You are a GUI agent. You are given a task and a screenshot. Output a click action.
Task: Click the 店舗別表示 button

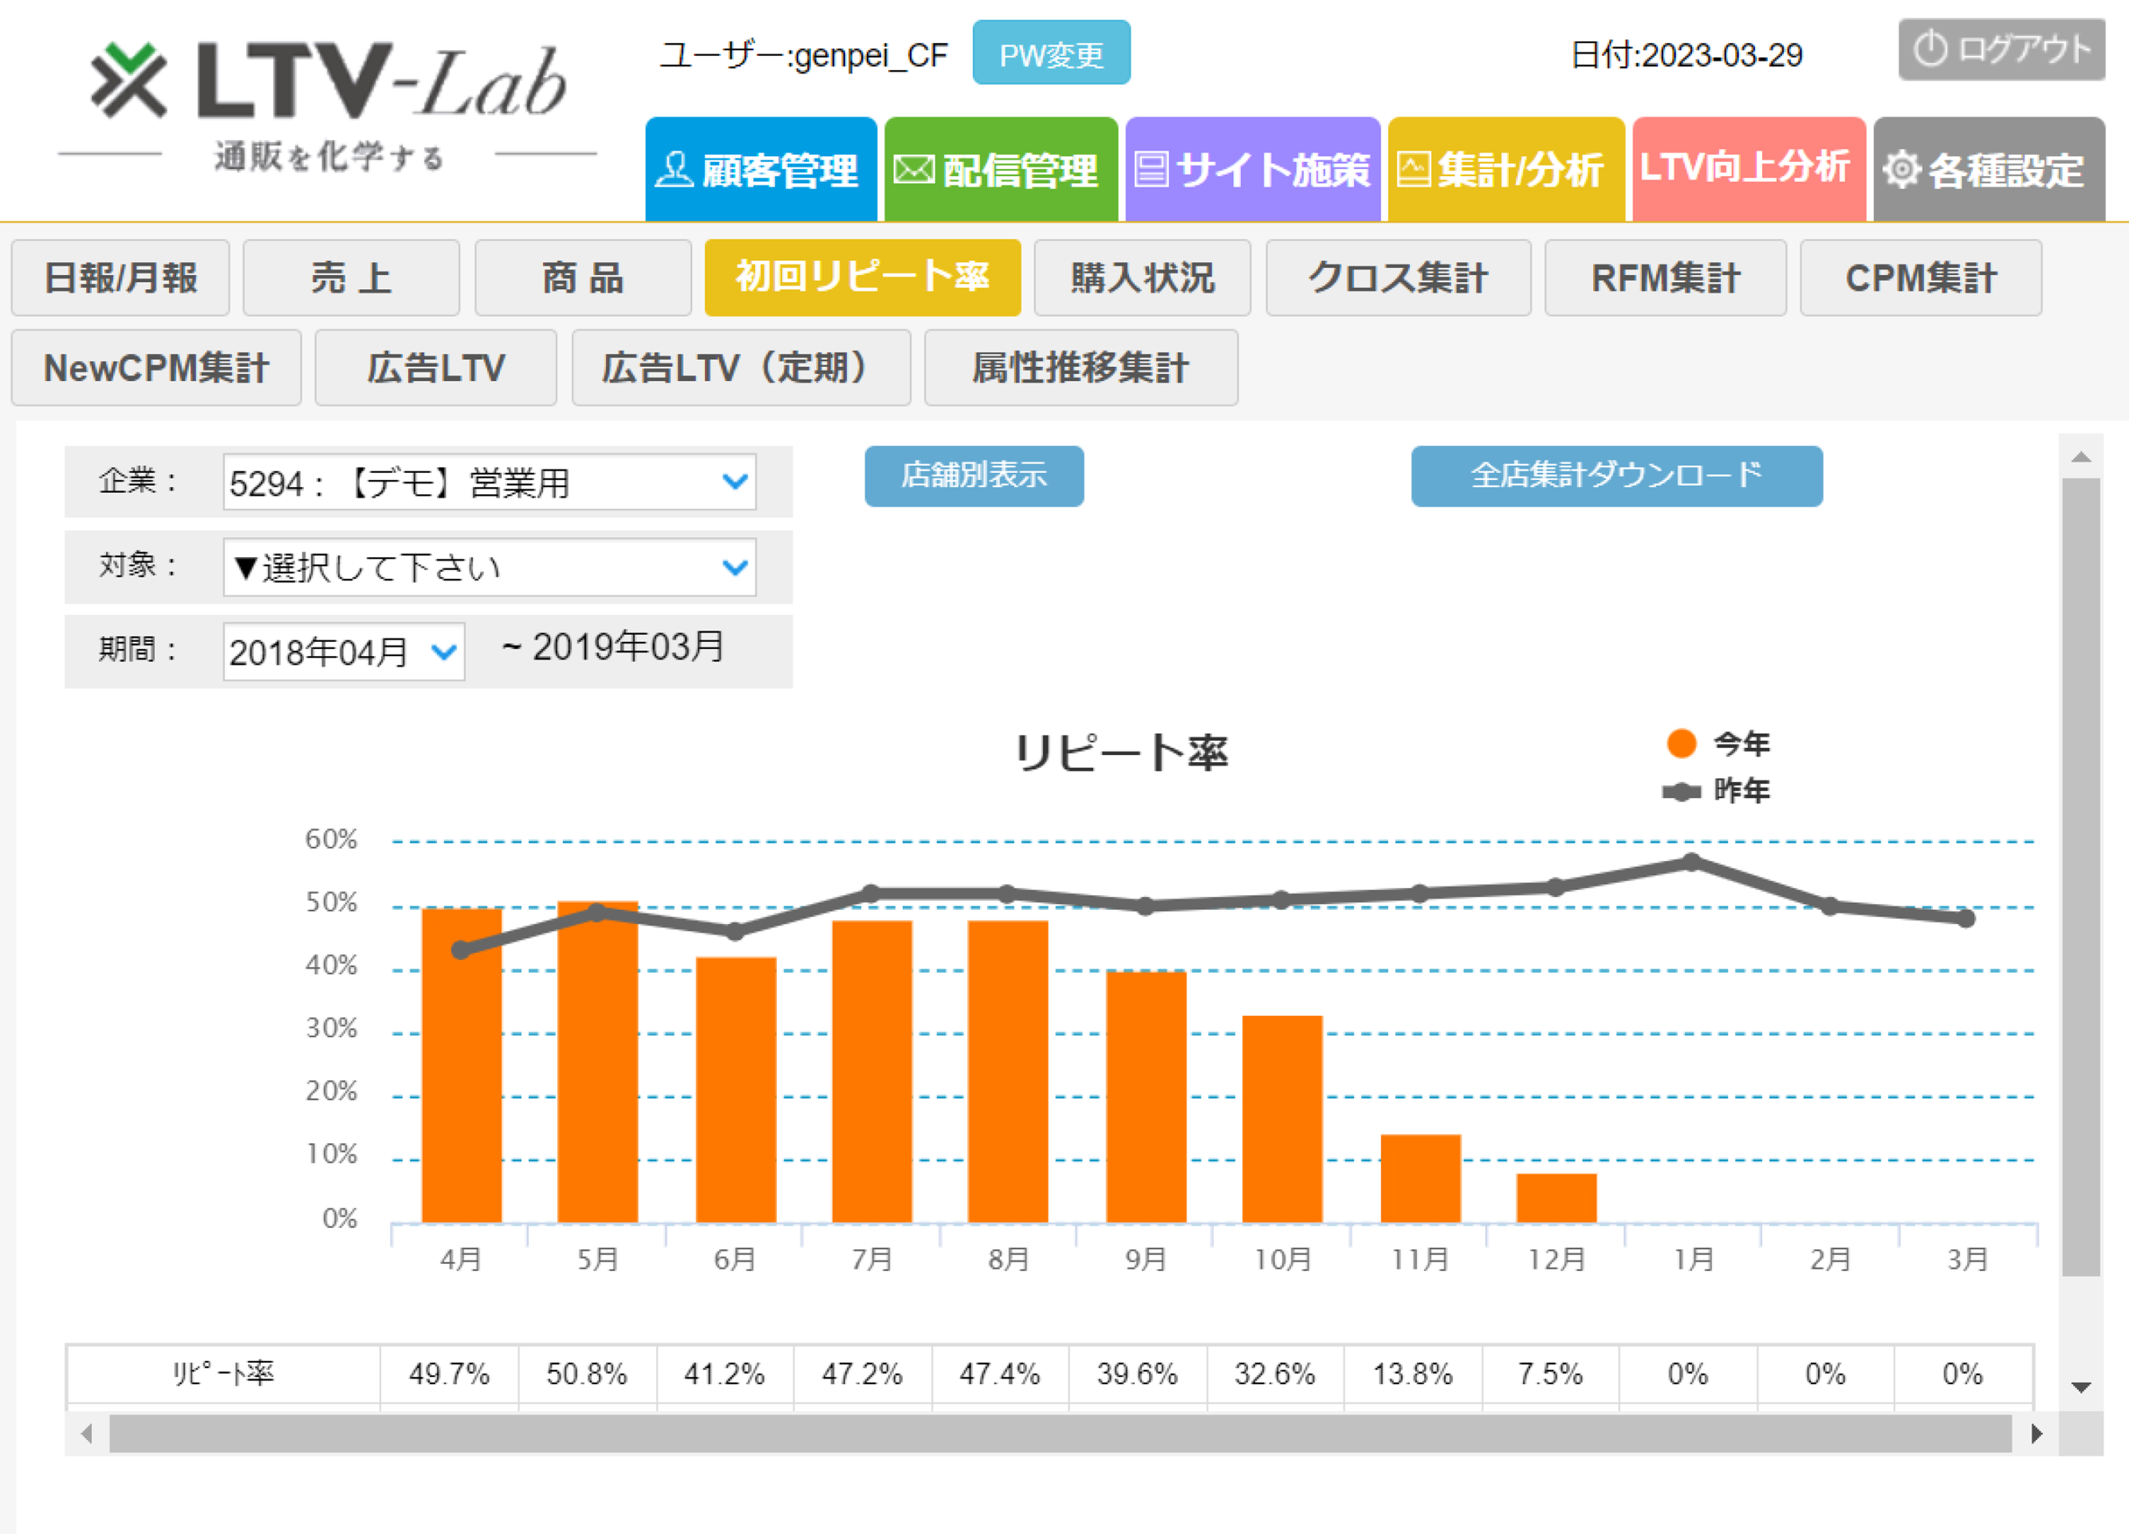click(974, 476)
